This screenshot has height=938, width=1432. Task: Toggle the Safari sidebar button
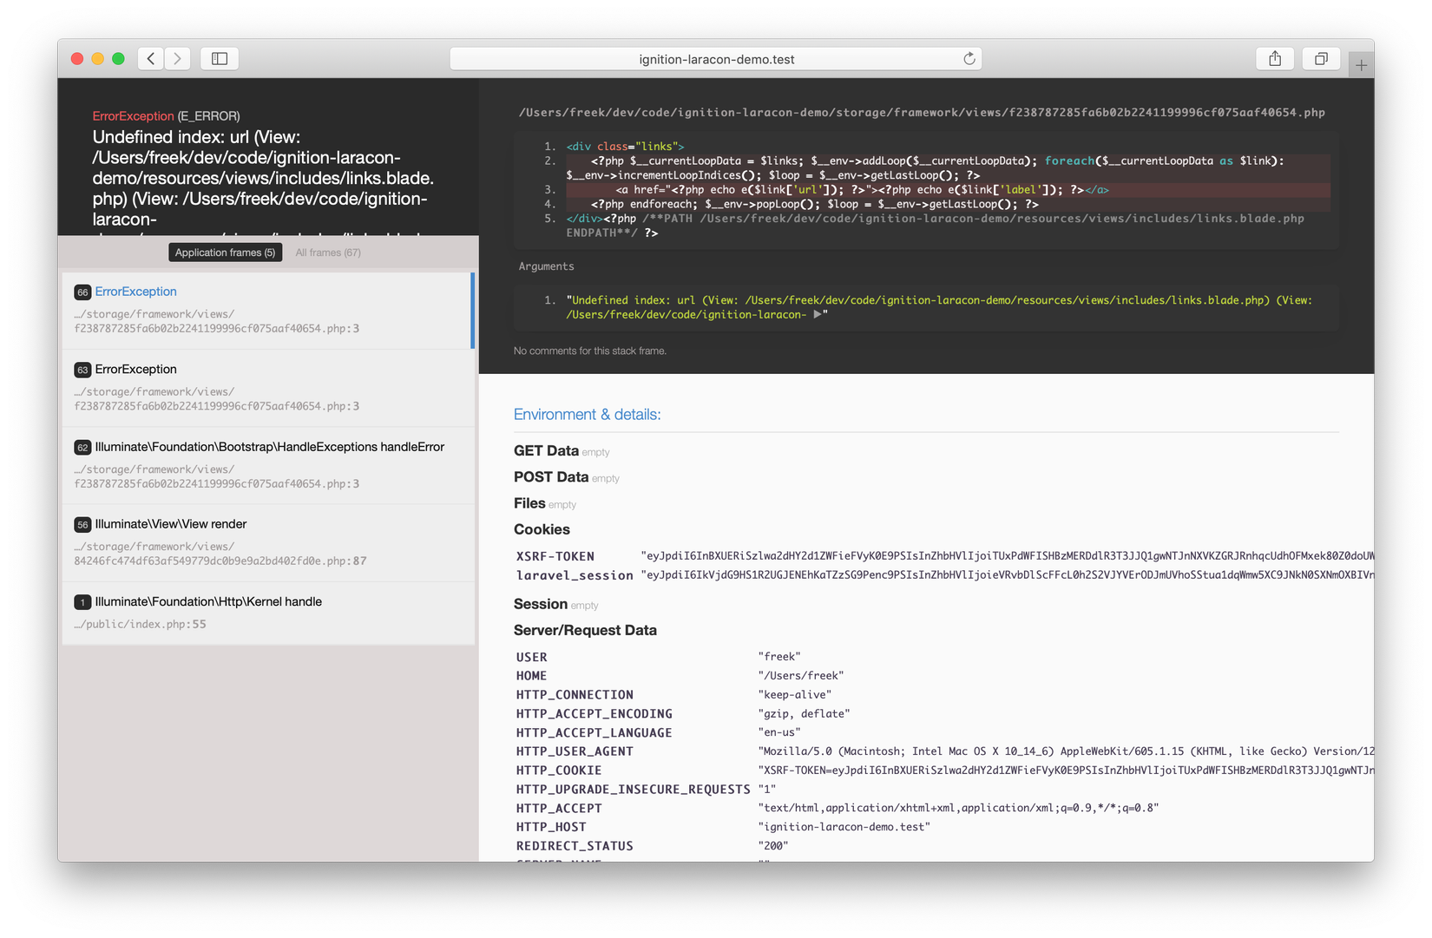click(x=220, y=58)
